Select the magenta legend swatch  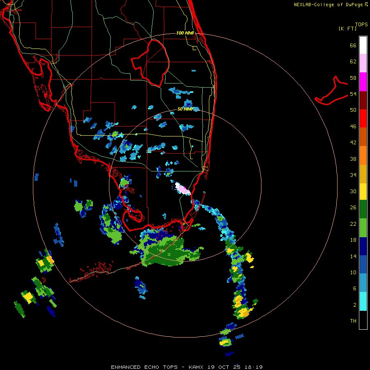363,82
